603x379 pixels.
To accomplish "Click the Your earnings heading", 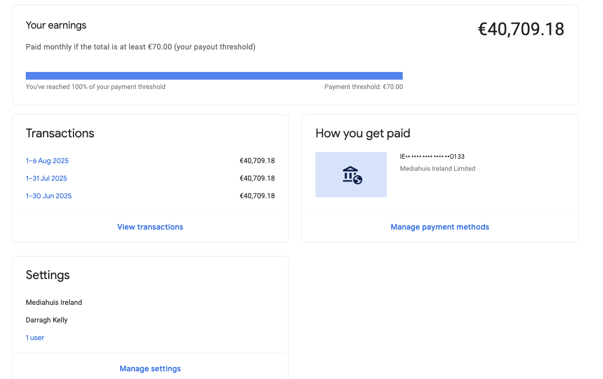I will [x=56, y=25].
